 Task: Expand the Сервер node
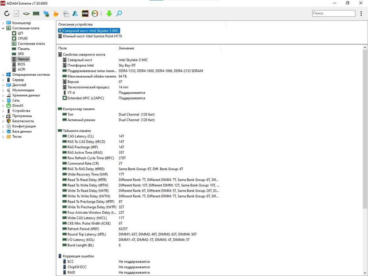(3, 80)
